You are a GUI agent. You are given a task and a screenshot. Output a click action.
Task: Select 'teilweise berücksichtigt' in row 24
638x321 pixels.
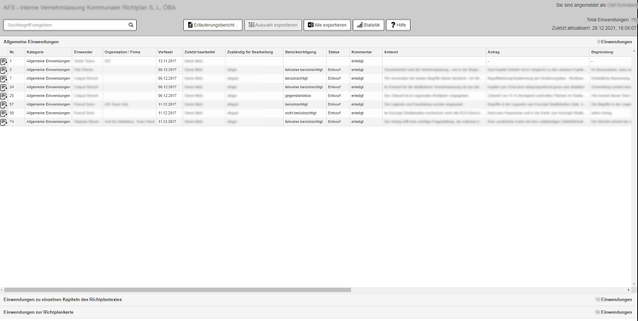click(x=304, y=87)
